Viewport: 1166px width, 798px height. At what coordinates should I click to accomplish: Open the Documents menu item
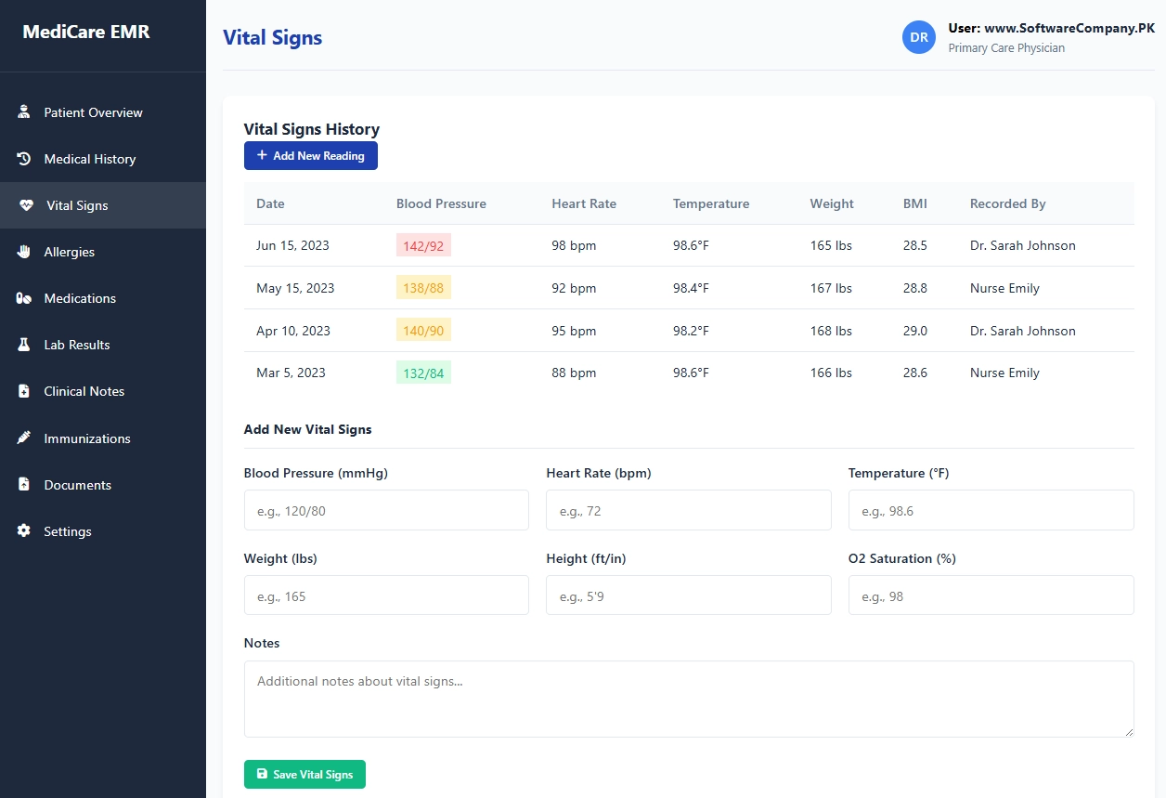point(77,485)
